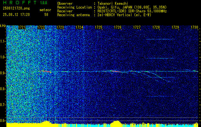
Task: Click the version number 1.0.0
Action: pos(43,3)
